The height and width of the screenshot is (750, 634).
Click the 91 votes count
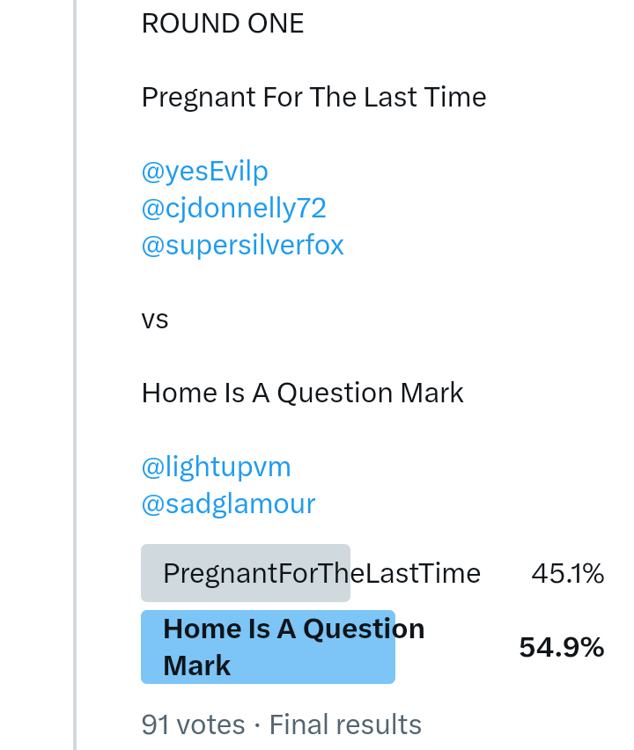(193, 724)
